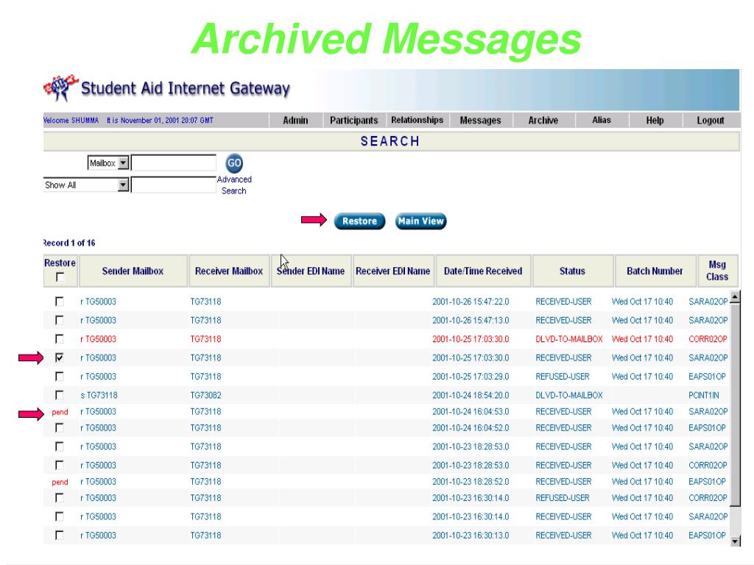754x565 pixels.
Task: Click the Status column header
Action: tap(572, 271)
